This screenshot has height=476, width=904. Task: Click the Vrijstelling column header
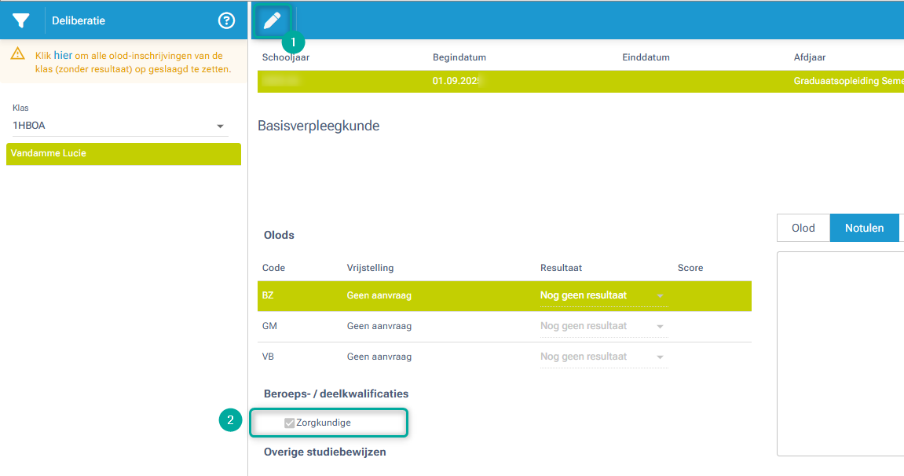tap(370, 268)
